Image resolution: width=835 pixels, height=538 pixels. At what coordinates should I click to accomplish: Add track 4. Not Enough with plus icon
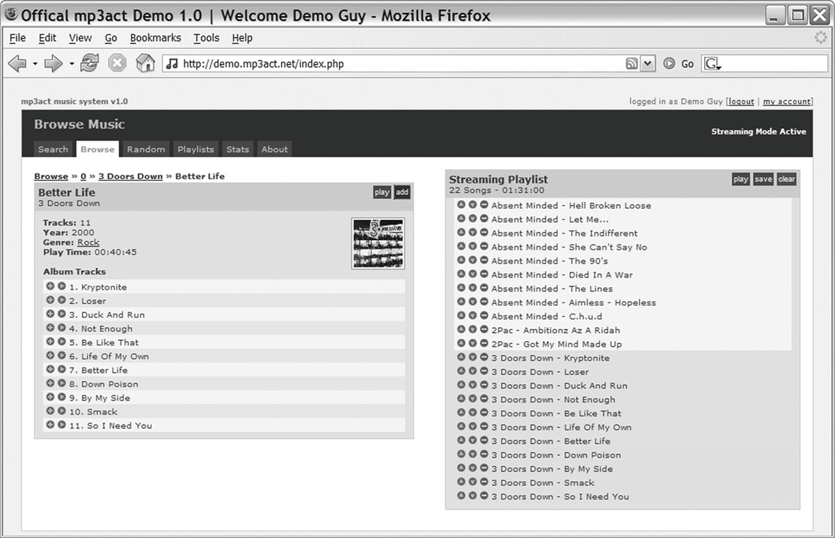tap(50, 328)
